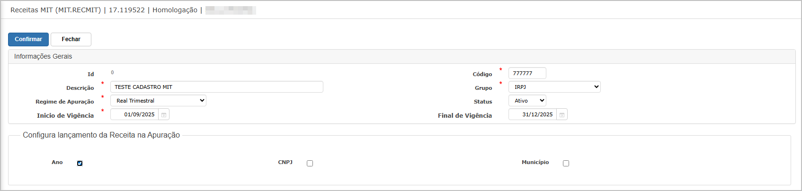Click the Informações Gerais panel header
The width and height of the screenshot is (802, 191).
[43, 56]
